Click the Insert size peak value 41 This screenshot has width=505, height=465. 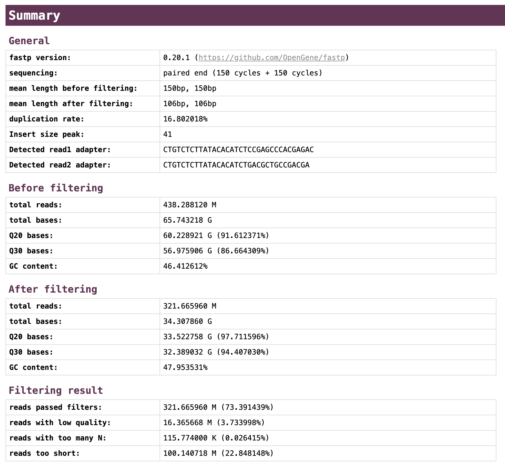pos(167,134)
